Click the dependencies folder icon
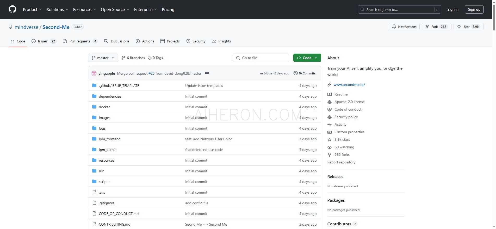 tap(94, 96)
